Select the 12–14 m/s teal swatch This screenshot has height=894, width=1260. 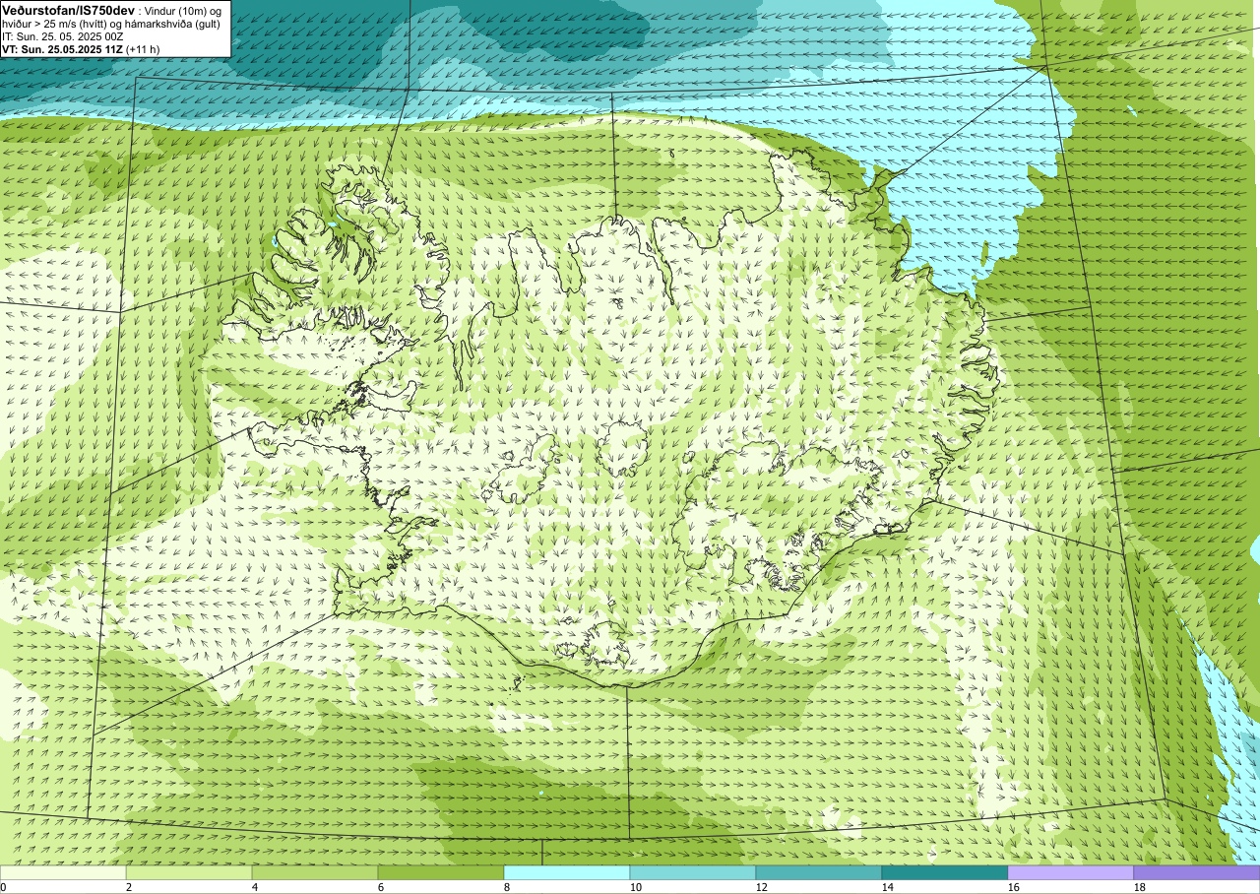[819, 872]
